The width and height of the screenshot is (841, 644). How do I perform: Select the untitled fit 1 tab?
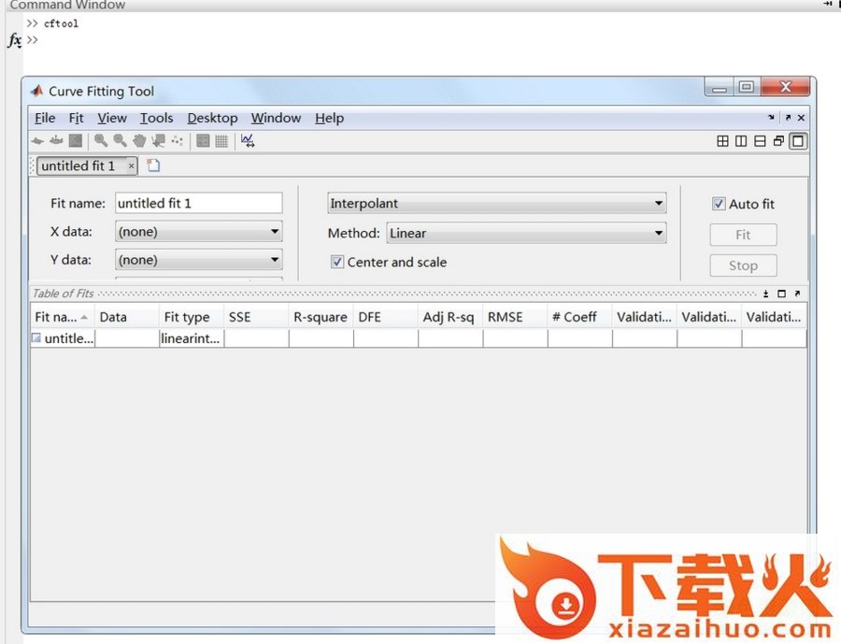click(x=78, y=165)
